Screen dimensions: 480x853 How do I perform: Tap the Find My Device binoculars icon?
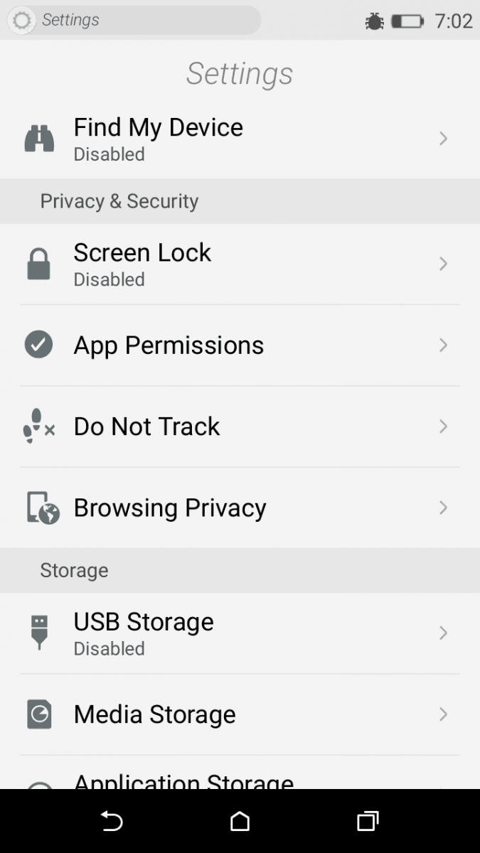pyautogui.click(x=39, y=138)
